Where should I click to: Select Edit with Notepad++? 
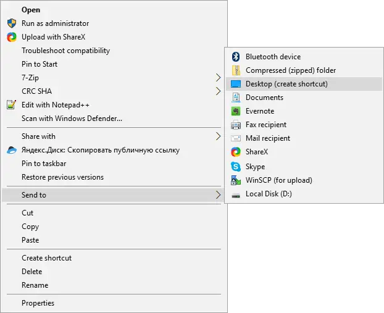pyautogui.click(x=114, y=105)
